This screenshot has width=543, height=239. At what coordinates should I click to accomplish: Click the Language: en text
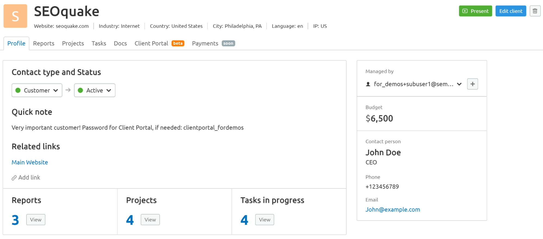[x=287, y=26]
